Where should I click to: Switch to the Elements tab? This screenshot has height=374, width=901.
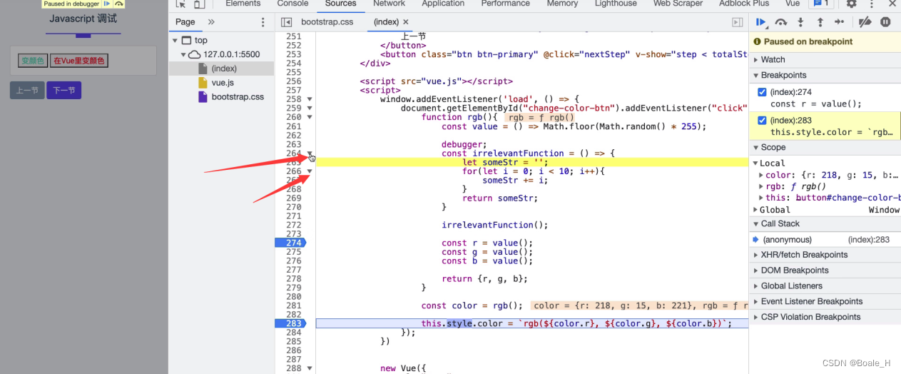coord(243,4)
